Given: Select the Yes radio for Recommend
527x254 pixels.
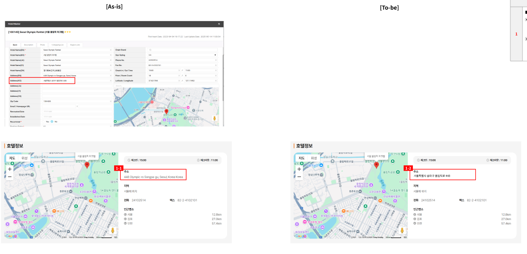Looking at the screenshot, I should tap(45, 122).
